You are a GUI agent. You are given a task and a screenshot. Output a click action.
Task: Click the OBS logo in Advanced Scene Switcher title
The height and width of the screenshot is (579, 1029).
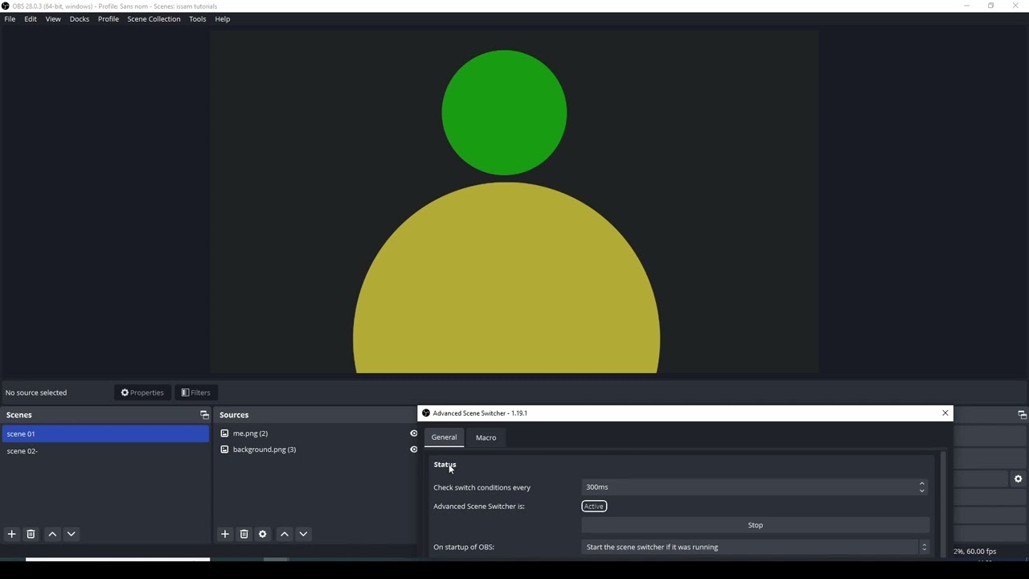[426, 413]
